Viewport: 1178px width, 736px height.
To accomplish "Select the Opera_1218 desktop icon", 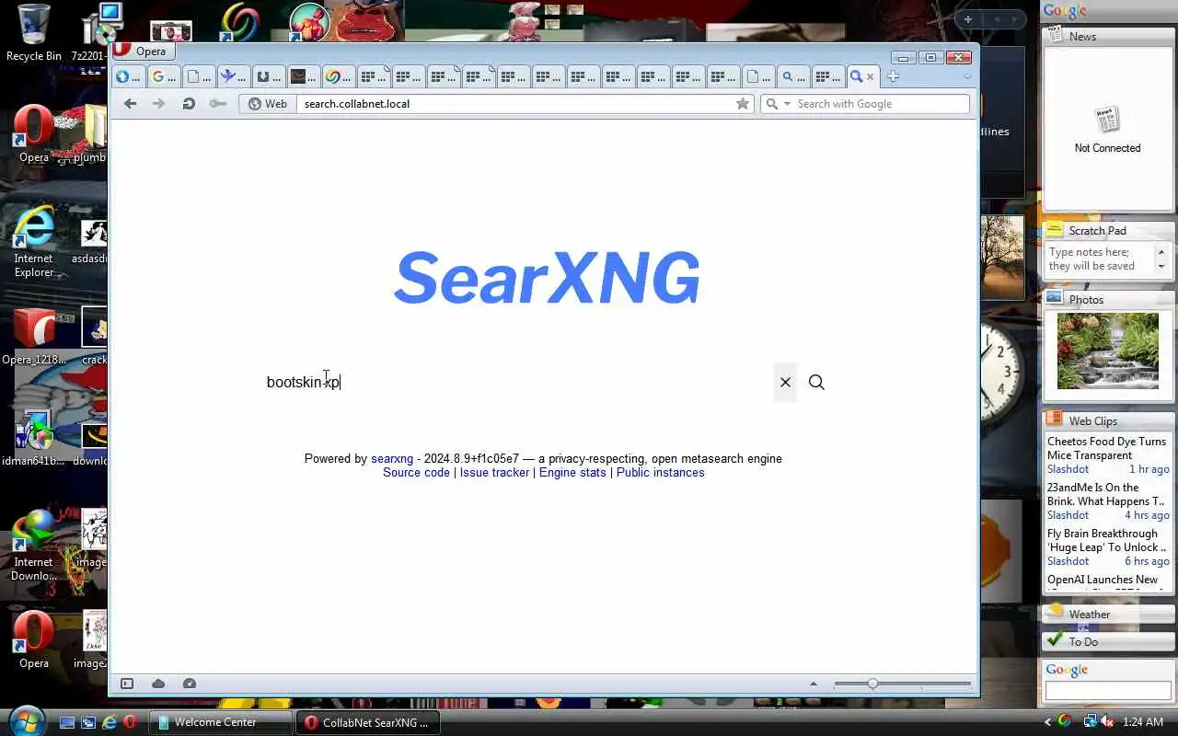I will point(33,337).
